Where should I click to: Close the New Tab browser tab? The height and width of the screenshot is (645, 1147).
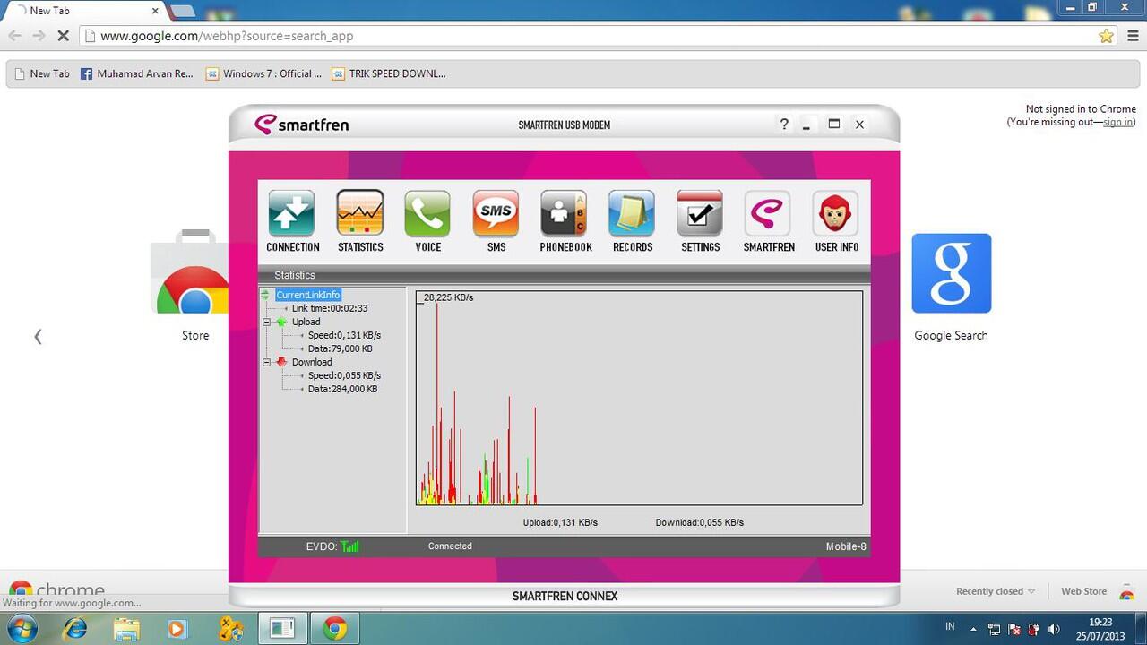[155, 11]
